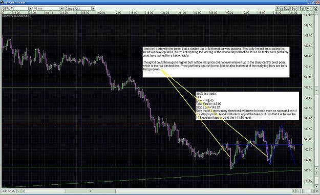
Task: Click the price axis scroll down arrow
Action: pyautogui.click(x=316, y=168)
